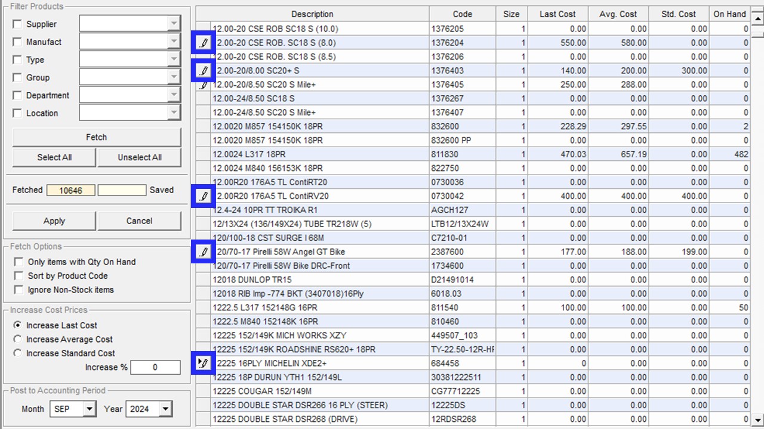This screenshot has height=429, width=764.
Task: Click the Fetched count field showing 10646
Action: (x=71, y=190)
